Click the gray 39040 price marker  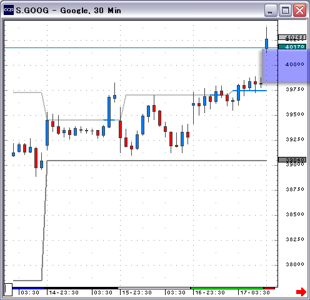pos(292,159)
